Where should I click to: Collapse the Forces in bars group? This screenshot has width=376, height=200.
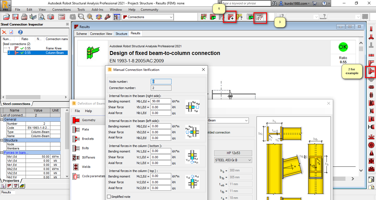2,153
